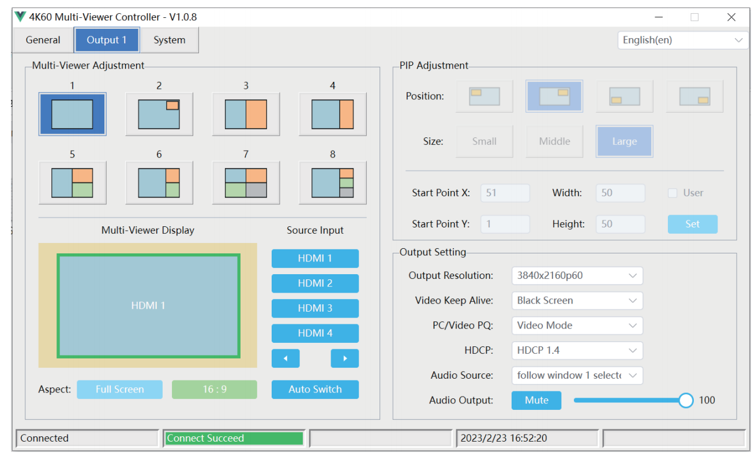Pick layout 7 quad-view icon
Image resolution: width=755 pixels, height=456 pixels.
point(246,182)
